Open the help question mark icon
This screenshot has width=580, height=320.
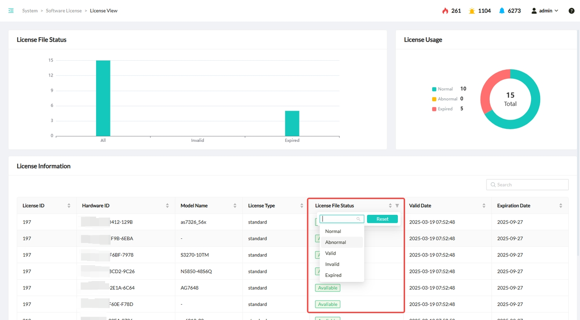tap(571, 11)
